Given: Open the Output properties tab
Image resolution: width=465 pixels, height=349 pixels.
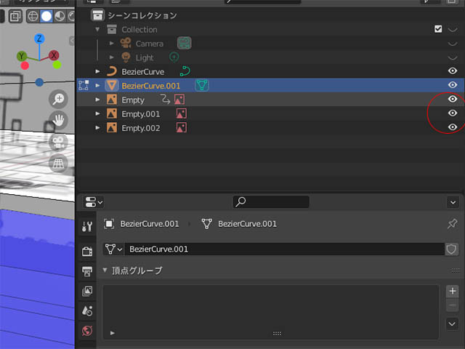Looking at the screenshot, I should pos(87,271).
